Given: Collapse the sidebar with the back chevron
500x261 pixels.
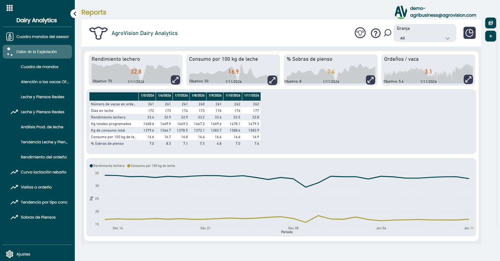Looking at the screenshot, I should (x=75, y=14).
